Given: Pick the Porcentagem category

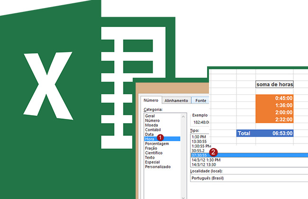Looking at the screenshot, I should 157,144.
